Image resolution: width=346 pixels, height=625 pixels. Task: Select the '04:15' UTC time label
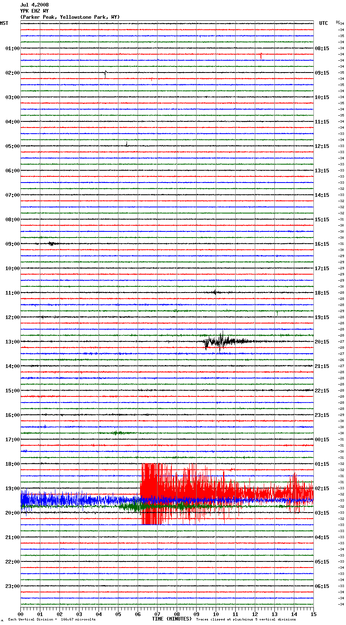coord(322,537)
